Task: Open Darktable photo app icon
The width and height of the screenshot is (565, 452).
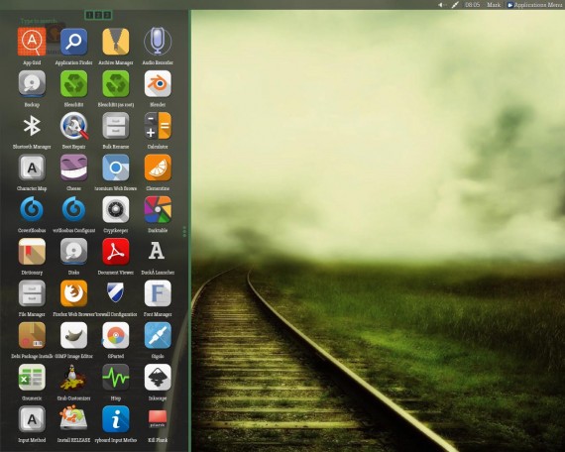Action: (158, 209)
